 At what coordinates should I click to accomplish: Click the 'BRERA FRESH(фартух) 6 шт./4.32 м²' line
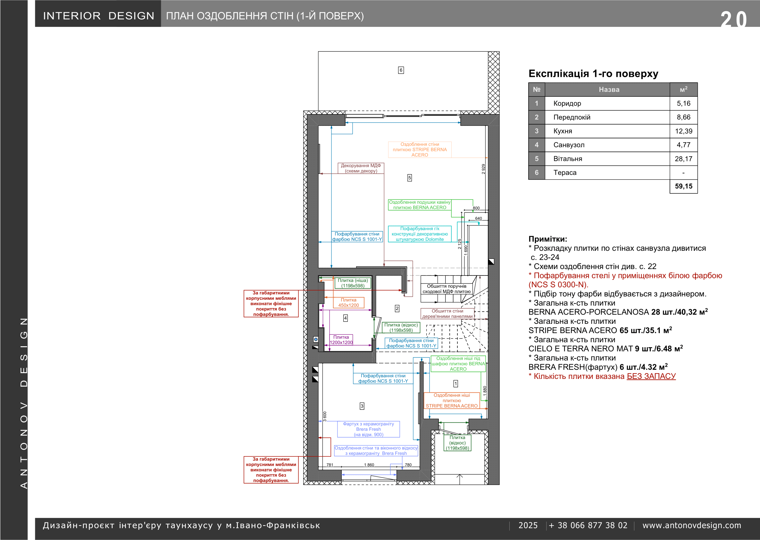tap(598, 367)
